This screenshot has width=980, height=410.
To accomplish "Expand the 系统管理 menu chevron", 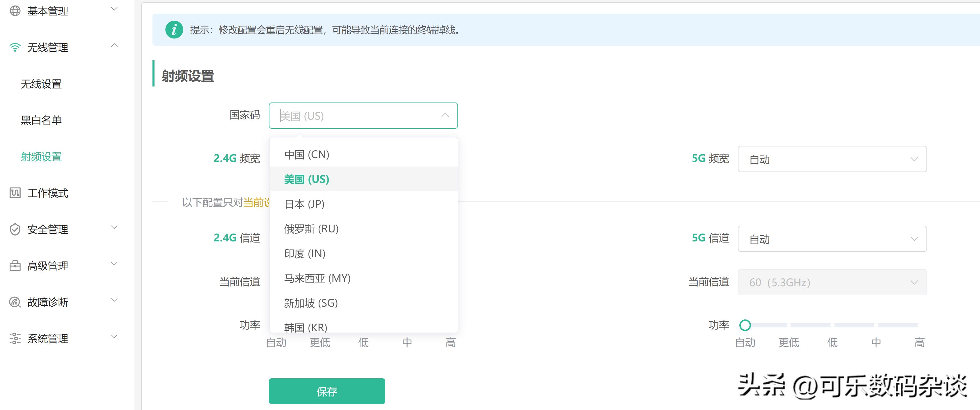I will pyautogui.click(x=114, y=337).
